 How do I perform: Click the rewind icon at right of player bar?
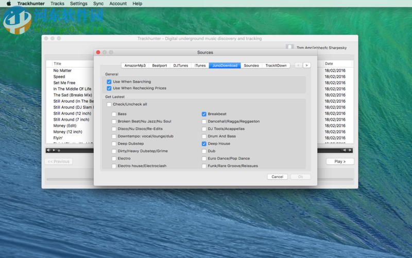345,150
